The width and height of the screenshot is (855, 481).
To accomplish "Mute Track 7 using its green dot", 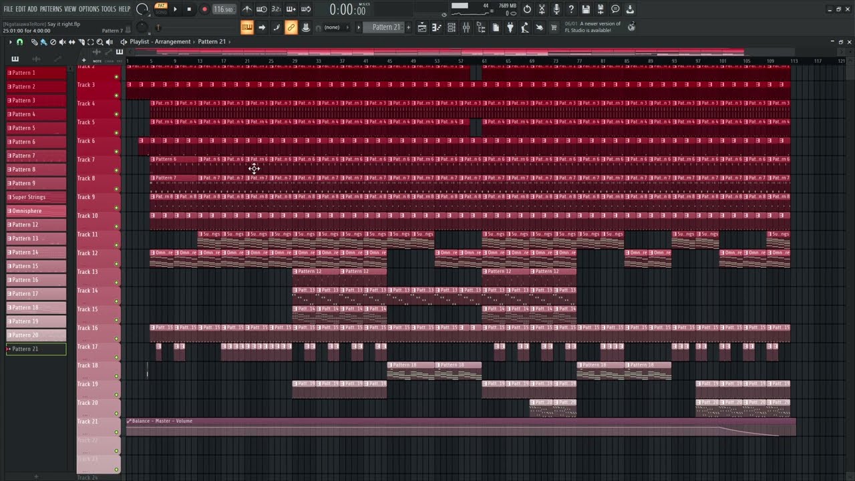I will 116,170.
